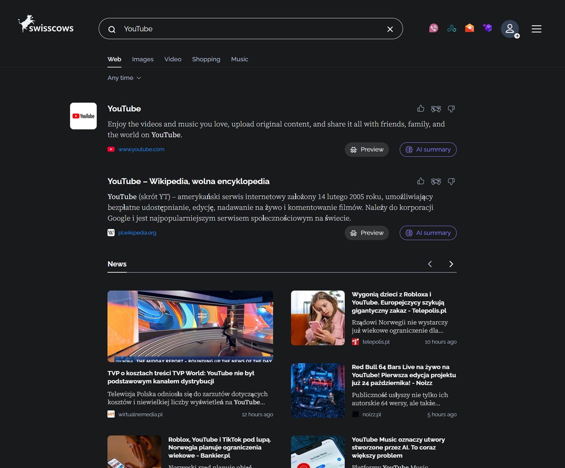
Task: Open the orange email envelope icon
Action: (470, 28)
